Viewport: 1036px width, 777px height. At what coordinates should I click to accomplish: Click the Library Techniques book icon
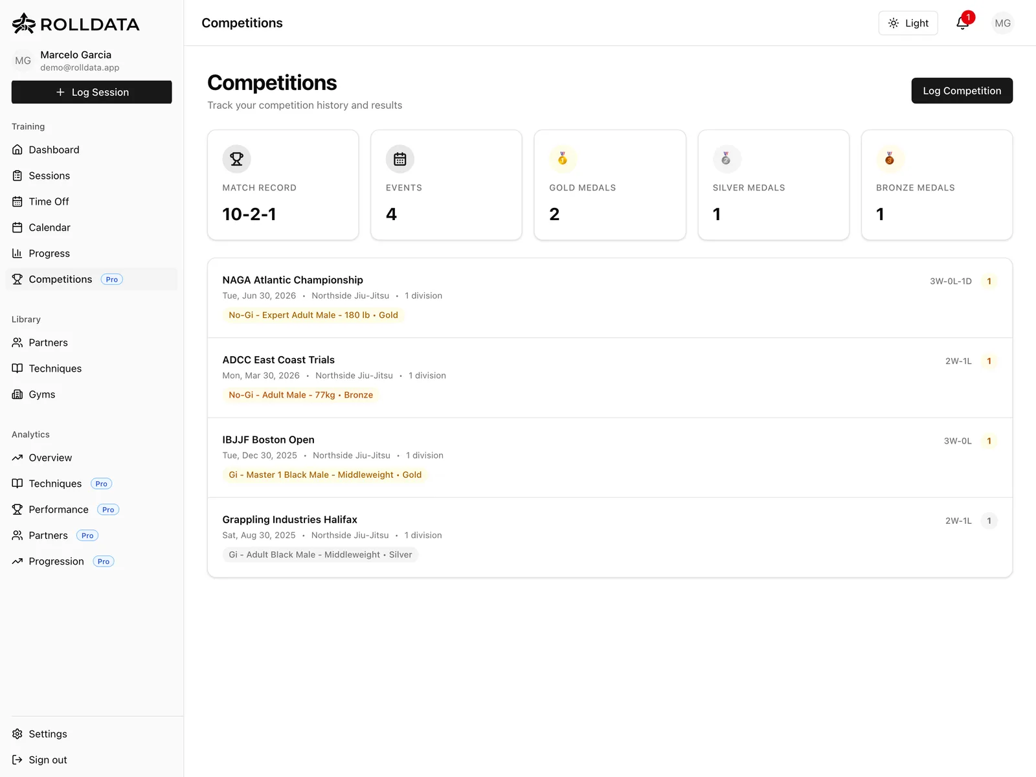pos(17,368)
